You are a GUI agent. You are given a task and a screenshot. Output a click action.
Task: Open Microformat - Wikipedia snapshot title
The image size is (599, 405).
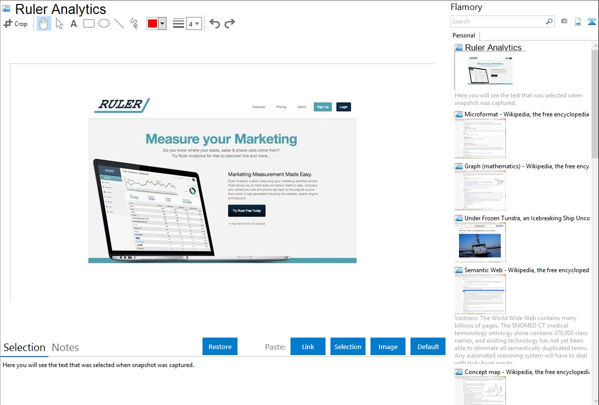pyautogui.click(x=527, y=114)
